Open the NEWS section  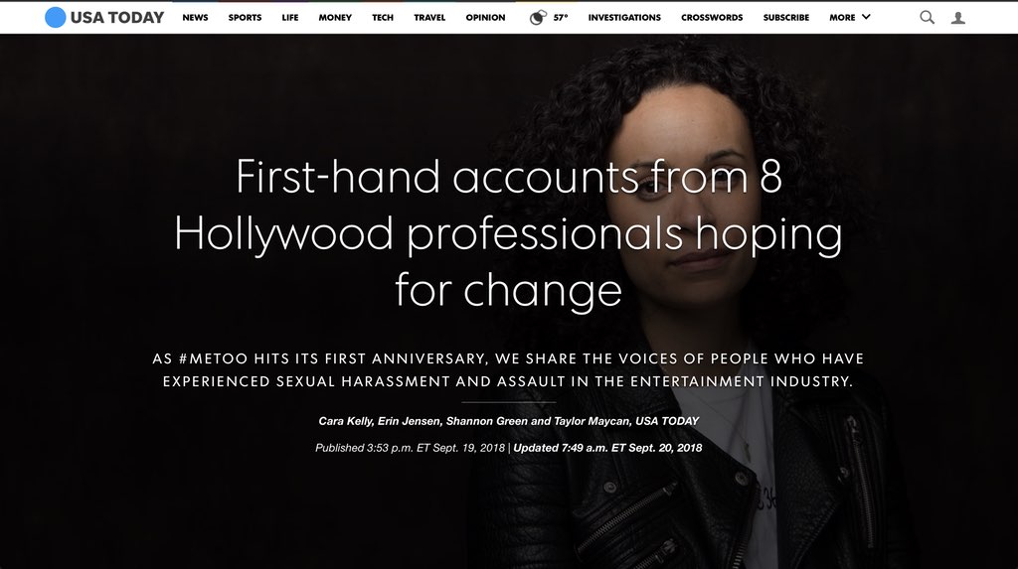click(x=195, y=18)
